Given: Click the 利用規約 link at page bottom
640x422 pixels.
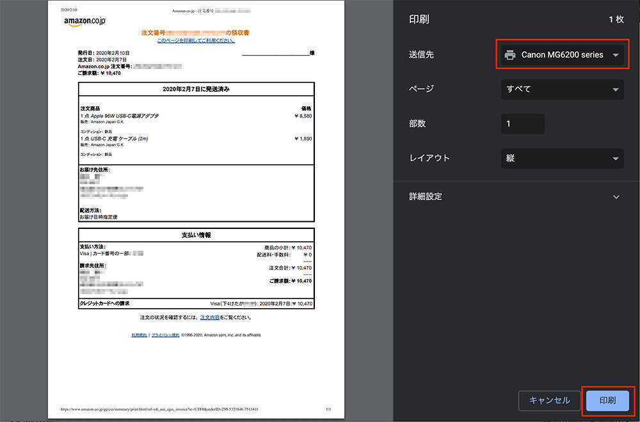Looking at the screenshot, I should pyautogui.click(x=139, y=335).
